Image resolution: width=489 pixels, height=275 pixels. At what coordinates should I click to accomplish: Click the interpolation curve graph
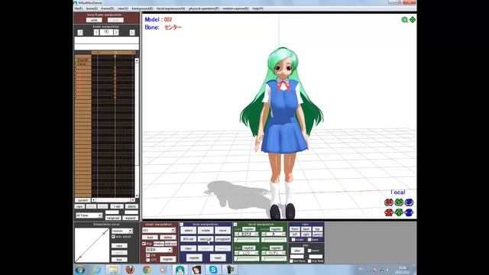(92, 244)
